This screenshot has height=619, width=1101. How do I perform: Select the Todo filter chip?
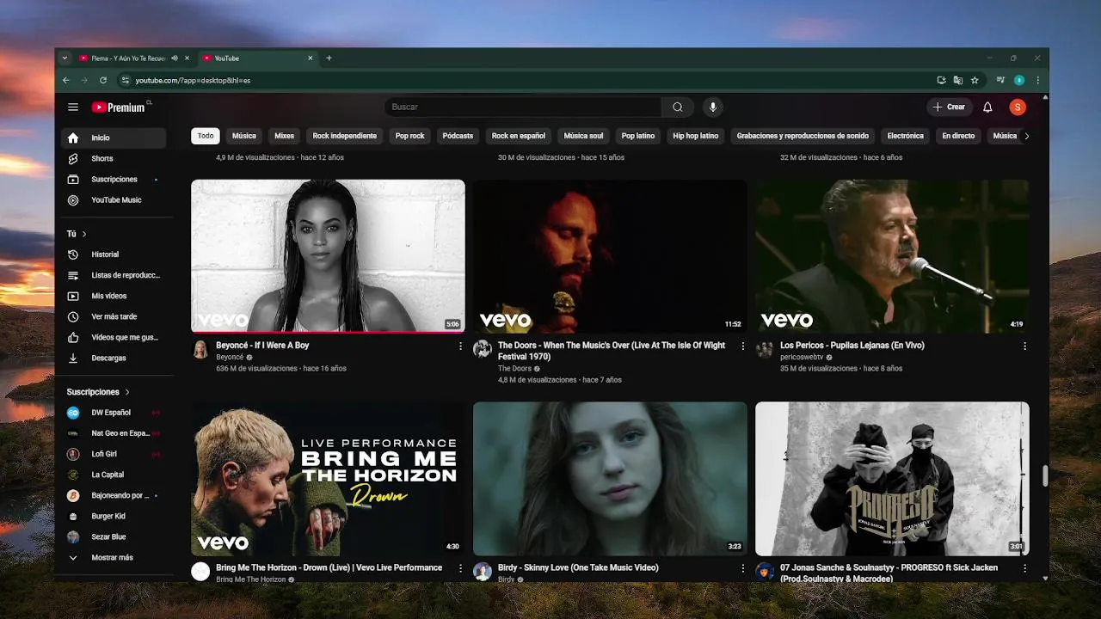click(206, 136)
